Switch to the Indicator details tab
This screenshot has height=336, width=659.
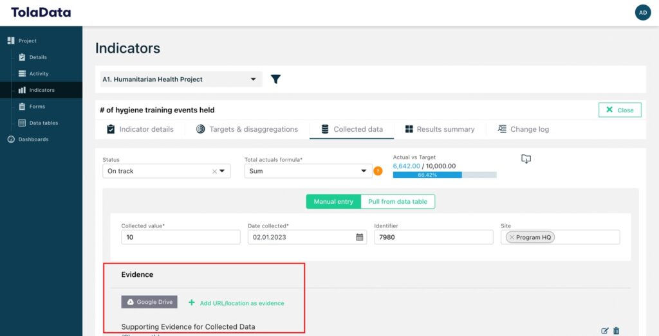pos(140,129)
